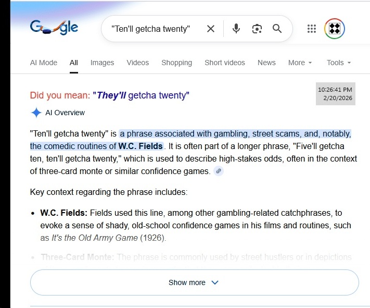Start voice search with microphone icon

pyautogui.click(x=236, y=29)
